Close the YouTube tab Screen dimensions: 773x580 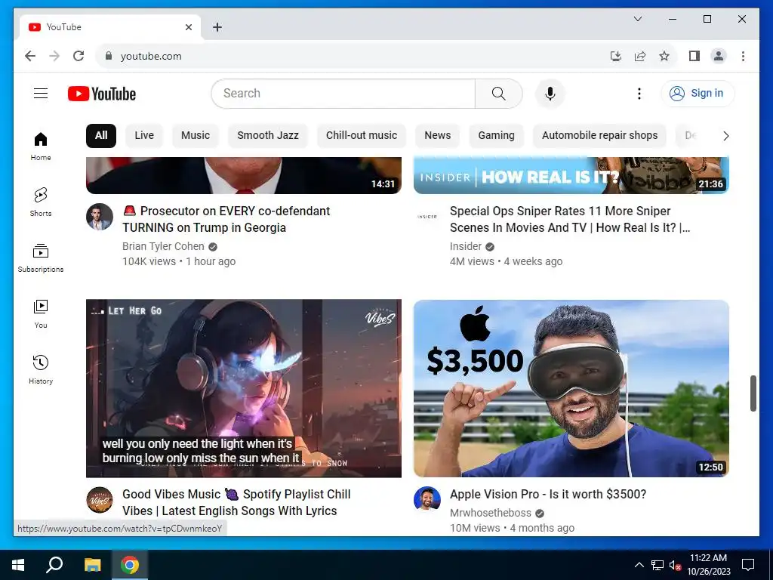188,27
